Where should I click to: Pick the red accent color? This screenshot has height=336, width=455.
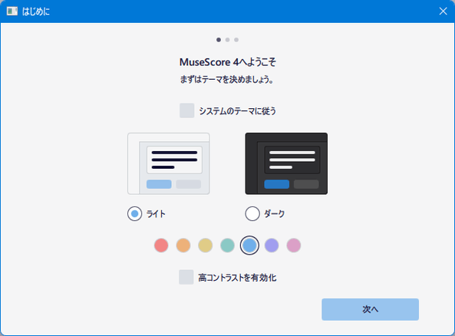[x=161, y=245]
